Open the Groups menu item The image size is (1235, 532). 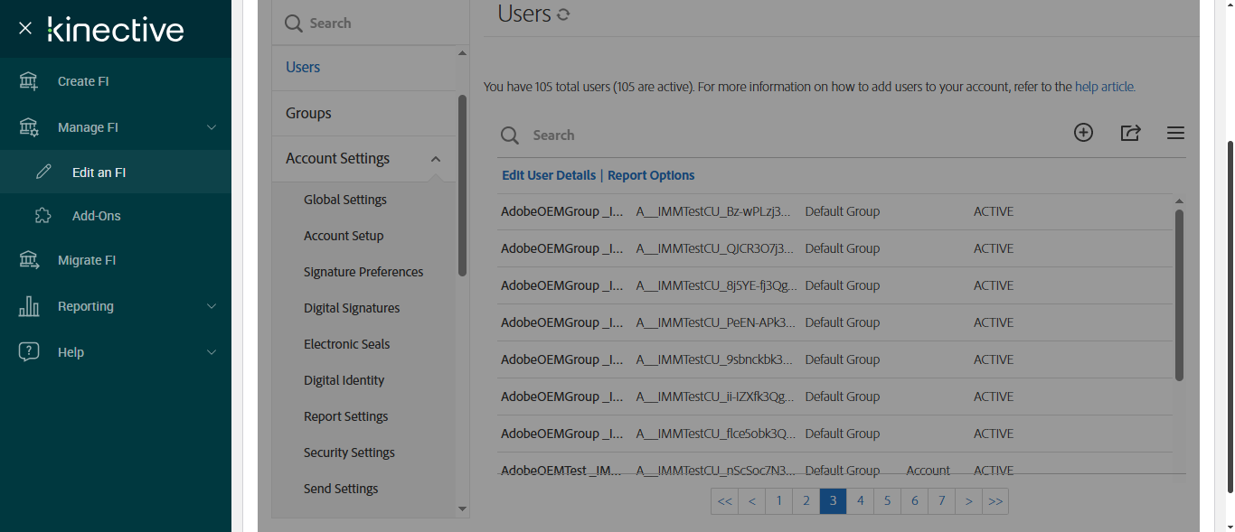coord(308,113)
